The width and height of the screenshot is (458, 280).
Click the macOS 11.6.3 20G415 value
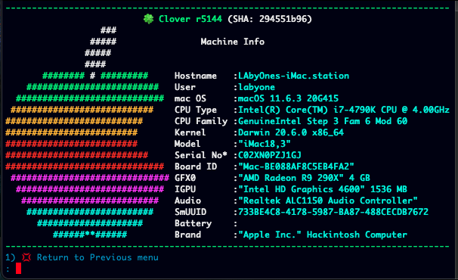pyautogui.click(x=288, y=98)
